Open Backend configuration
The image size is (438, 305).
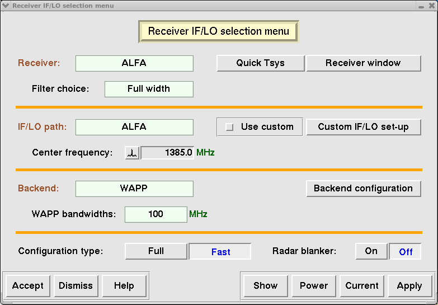pos(363,189)
